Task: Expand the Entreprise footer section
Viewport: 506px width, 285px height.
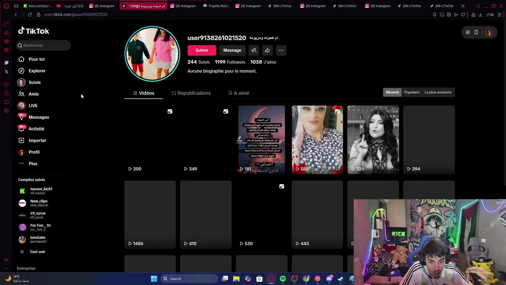Action: [26, 268]
